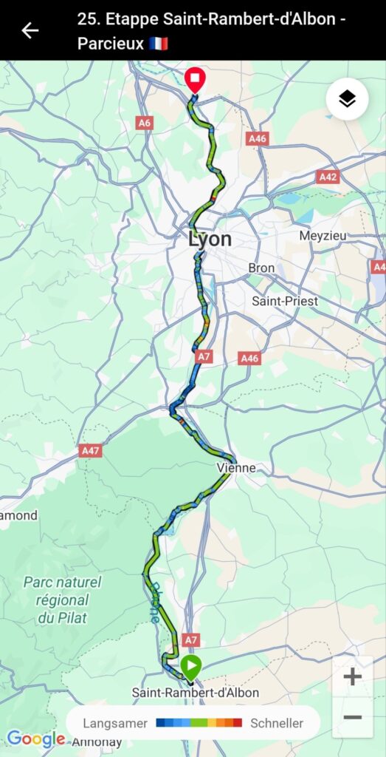Select the Vienne town label
This screenshot has width=386, height=757.
pyautogui.click(x=235, y=467)
